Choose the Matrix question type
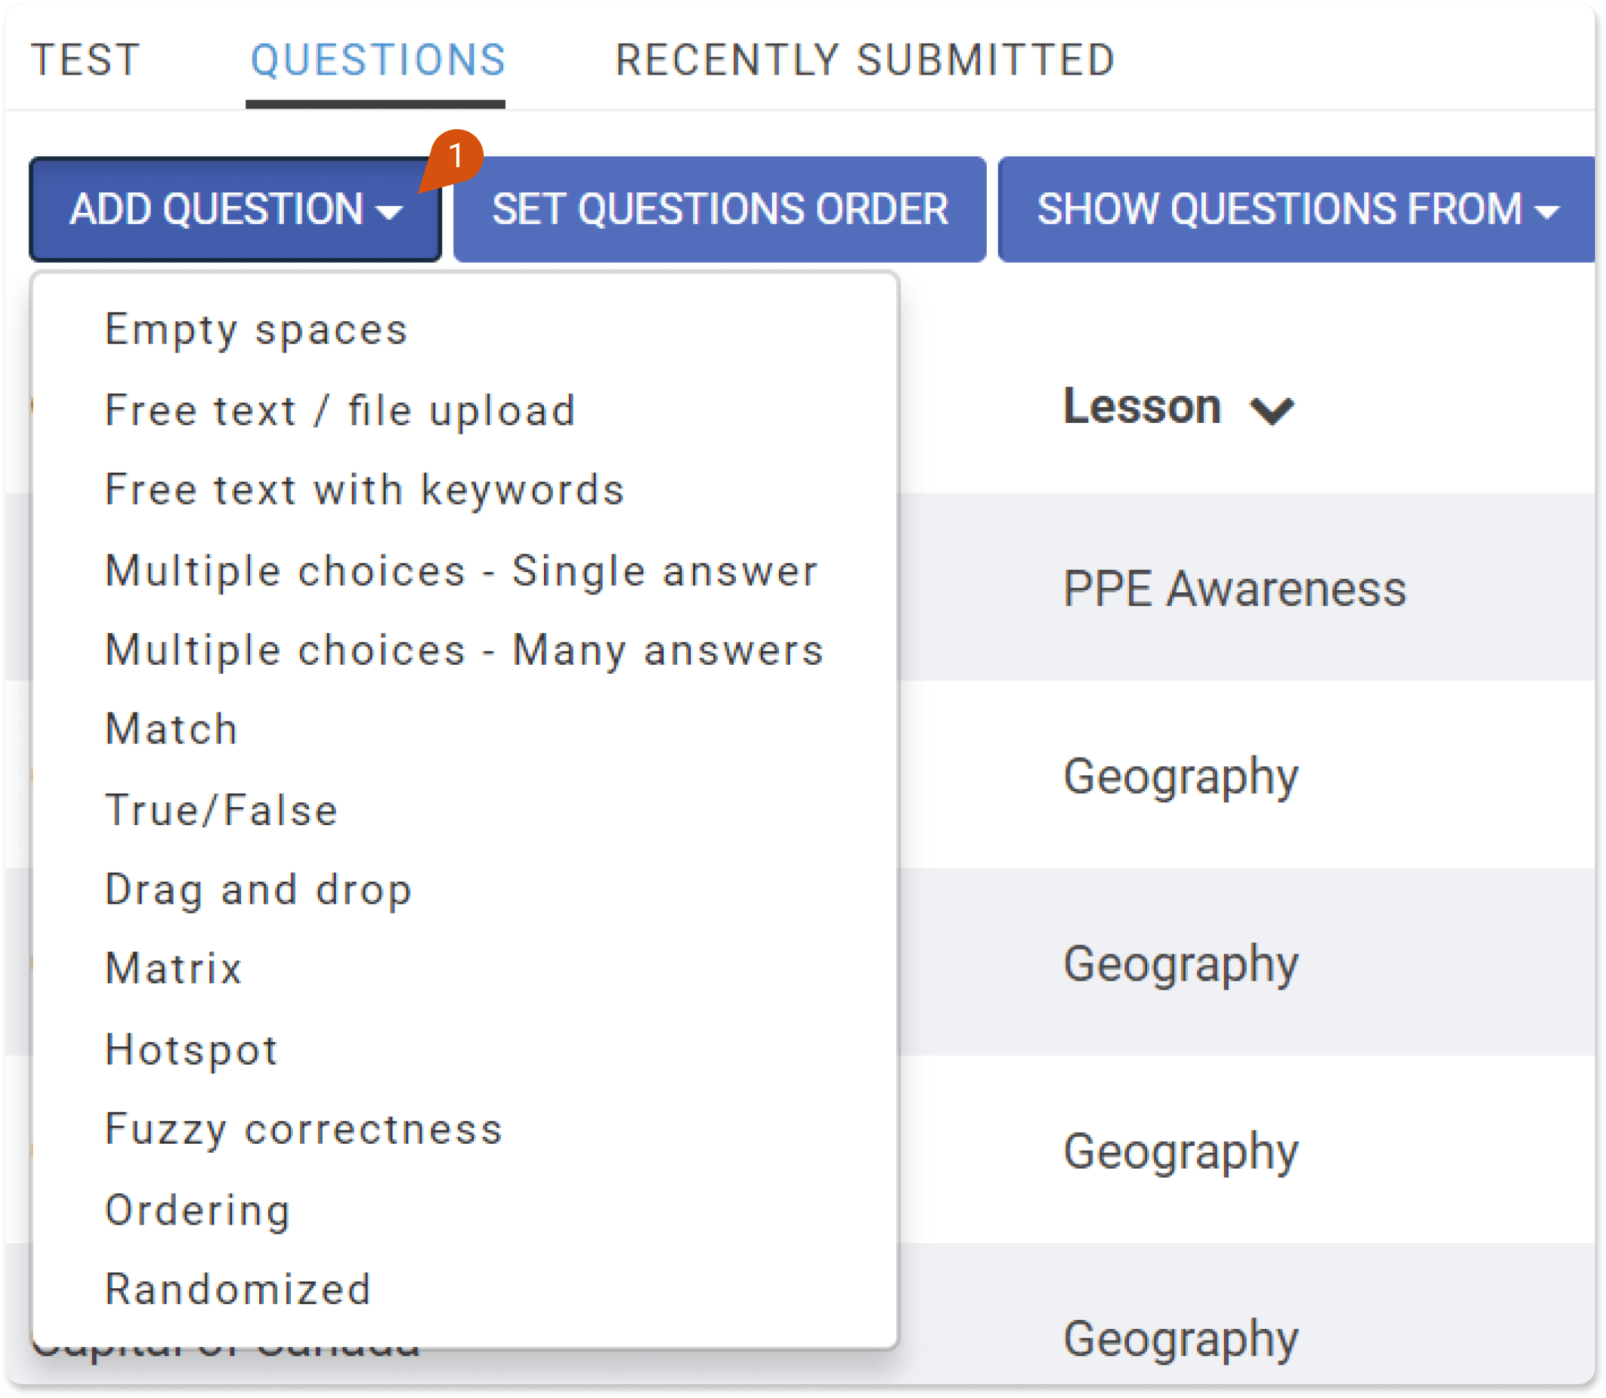This screenshot has height=1398, width=1606. coord(174,969)
